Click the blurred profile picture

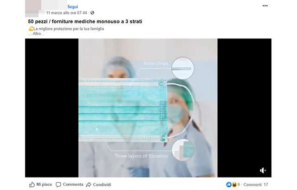tap(33, 8)
